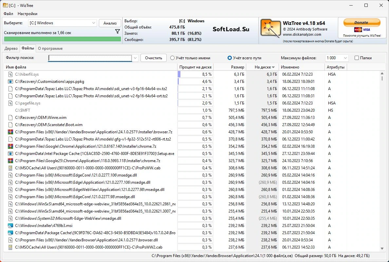Click icon of Yandex browser.dll
The height and width of the screenshot is (262, 389).
click(x=10, y=240)
